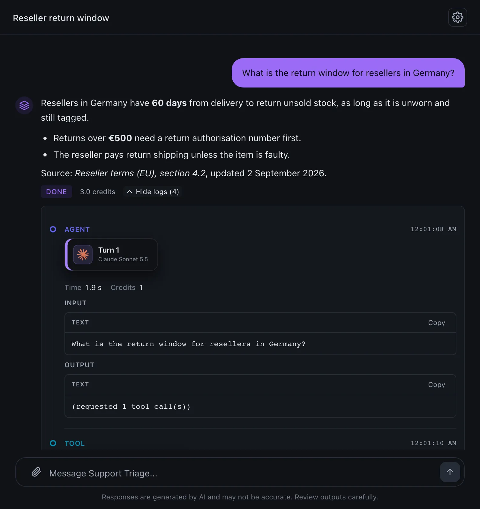Click the TOOL timeline circle marker
The height and width of the screenshot is (509, 480).
[53, 443]
